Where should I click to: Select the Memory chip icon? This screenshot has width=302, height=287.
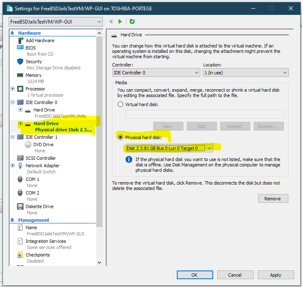click(20, 75)
